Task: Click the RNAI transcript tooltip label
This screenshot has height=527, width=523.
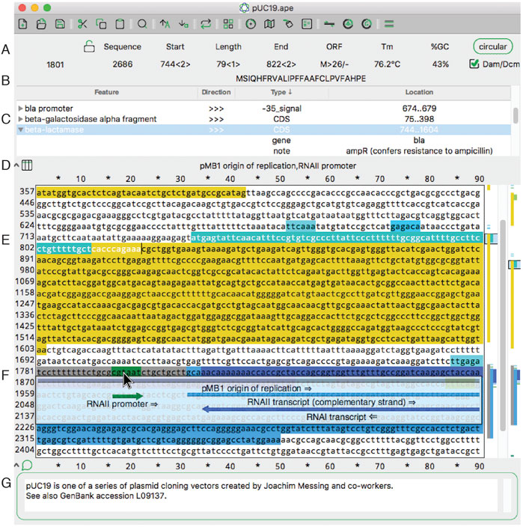Action: (341, 418)
